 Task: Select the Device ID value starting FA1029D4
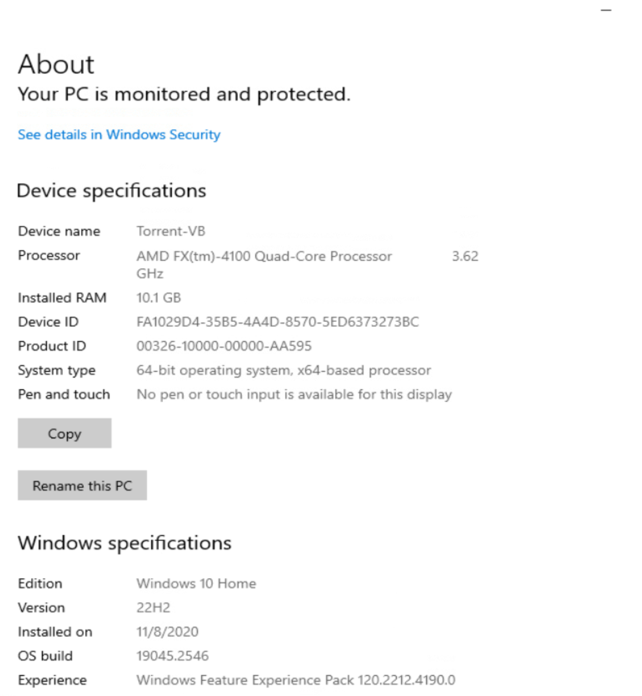277,322
